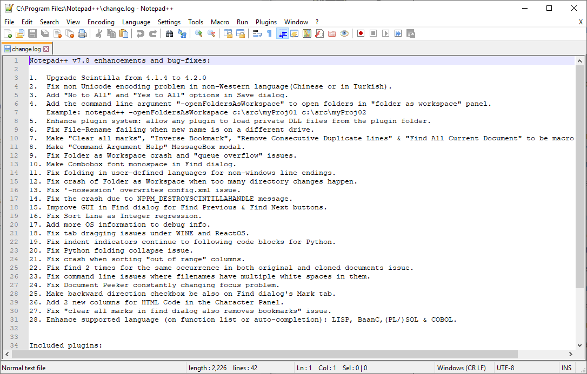
Task: Open the Tools menu
Action: pos(196,22)
